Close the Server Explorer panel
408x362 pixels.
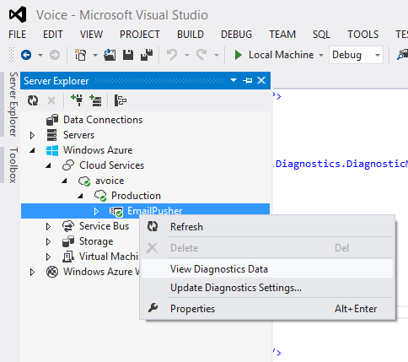point(261,80)
